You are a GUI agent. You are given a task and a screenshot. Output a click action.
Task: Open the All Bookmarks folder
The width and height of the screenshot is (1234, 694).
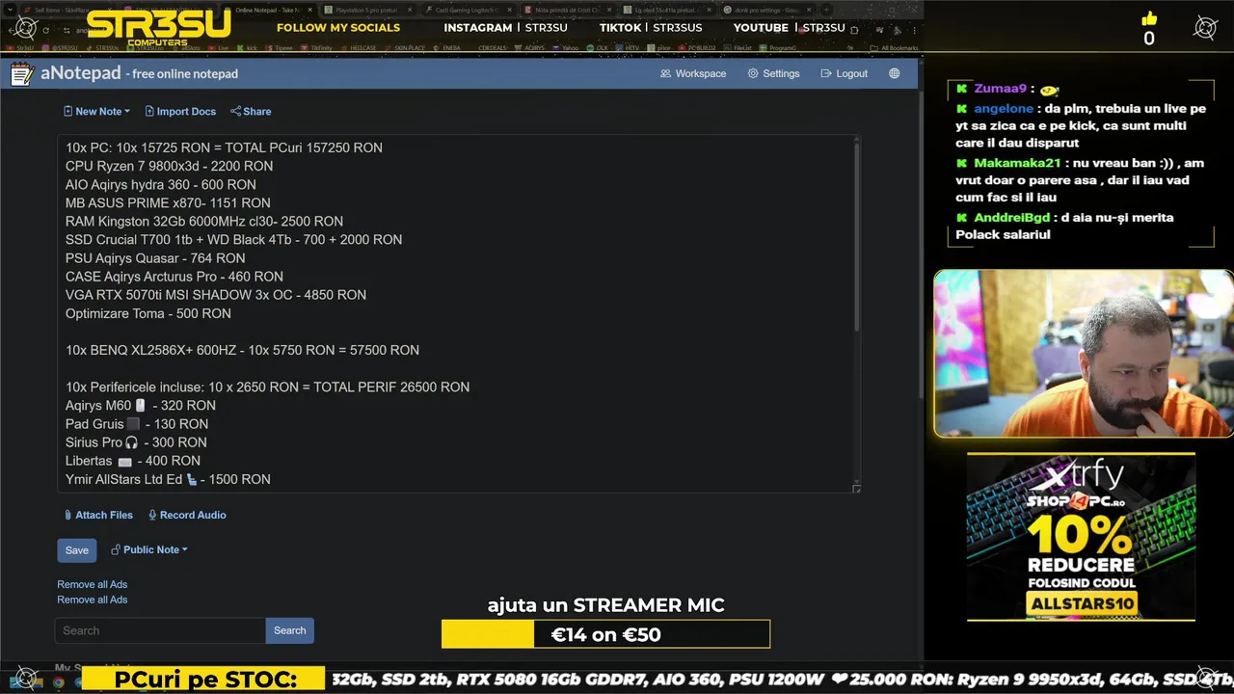pos(894,48)
